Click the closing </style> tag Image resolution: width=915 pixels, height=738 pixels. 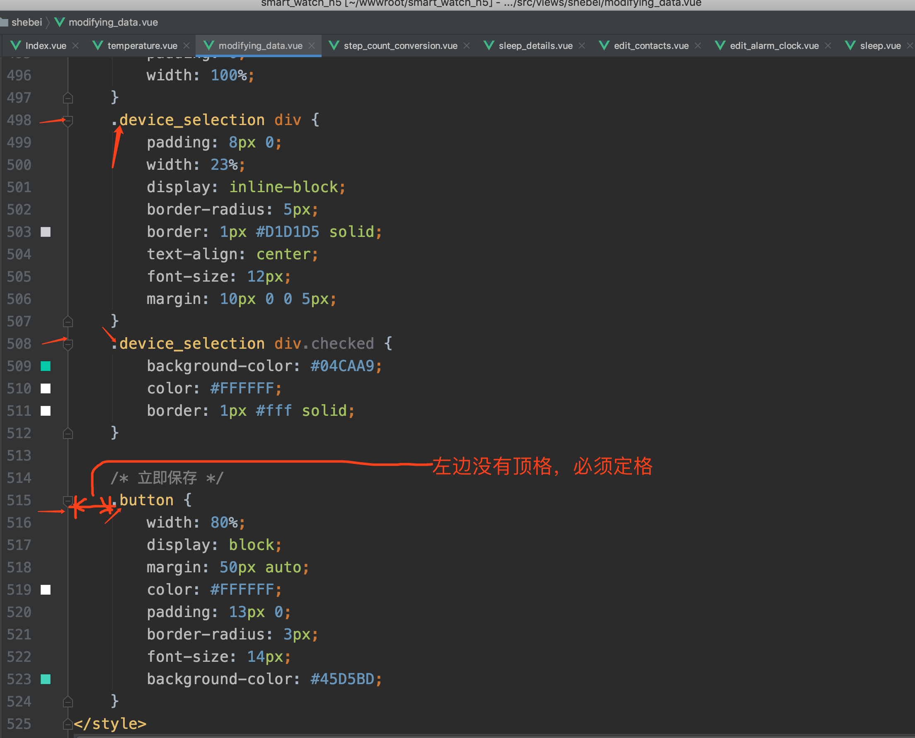110,724
